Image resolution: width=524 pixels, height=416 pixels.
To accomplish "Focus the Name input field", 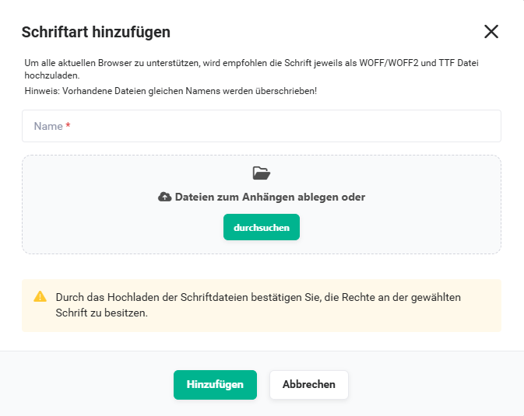I will (262, 126).
